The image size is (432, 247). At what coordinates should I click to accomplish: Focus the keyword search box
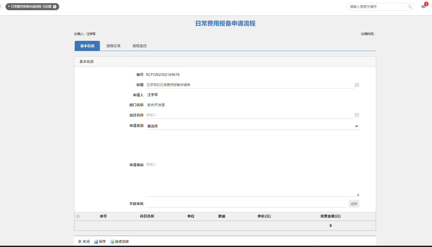(377, 7)
